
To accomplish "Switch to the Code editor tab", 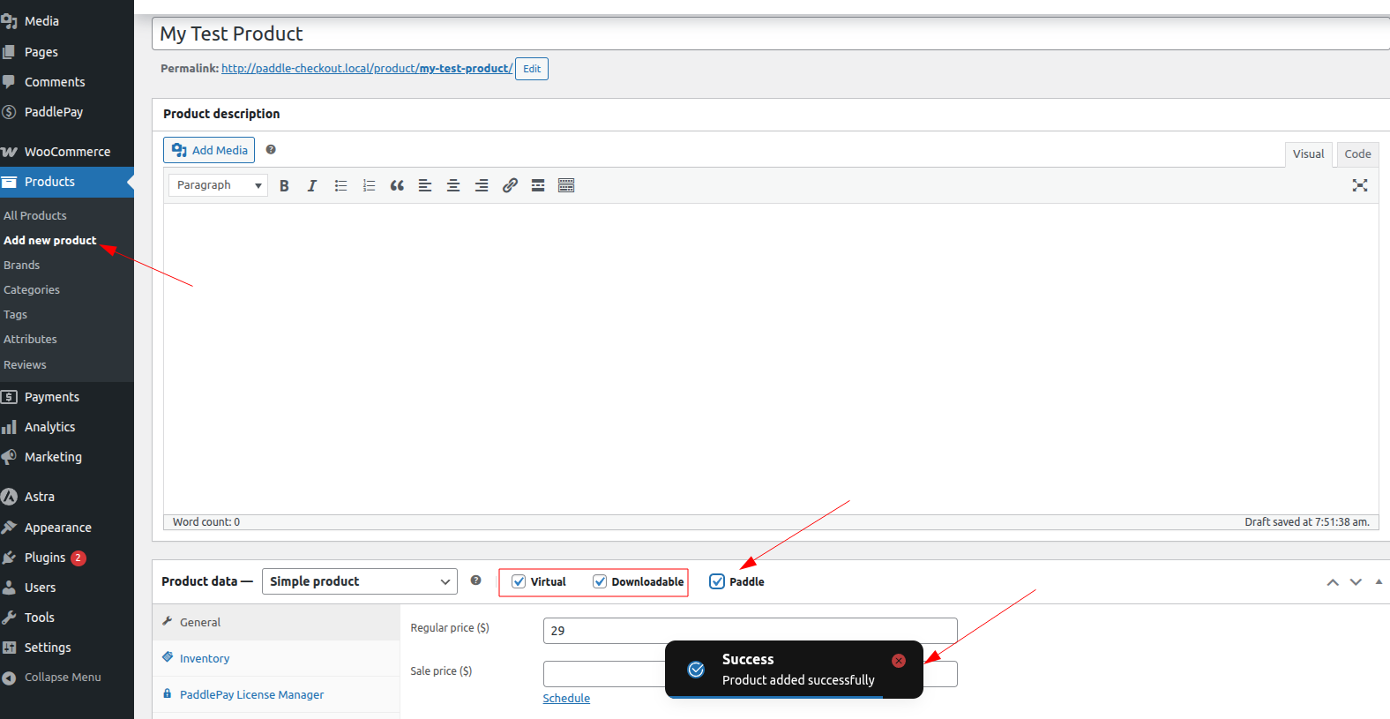I will (x=1357, y=154).
